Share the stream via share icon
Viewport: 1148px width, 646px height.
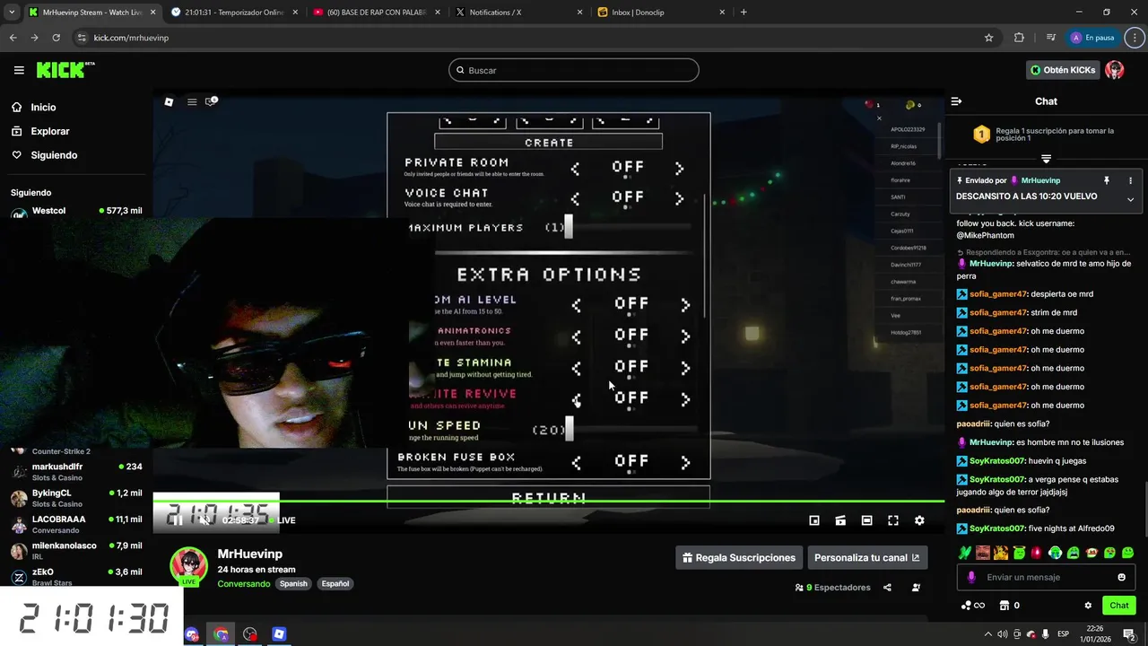coord(887,588)
